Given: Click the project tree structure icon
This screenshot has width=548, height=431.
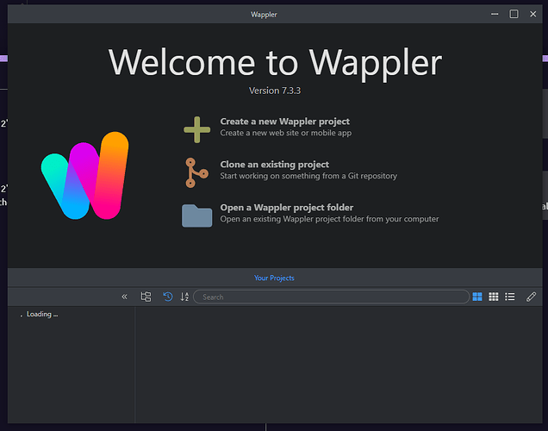Looking at the screenshot, I should [x=146, y=297].
